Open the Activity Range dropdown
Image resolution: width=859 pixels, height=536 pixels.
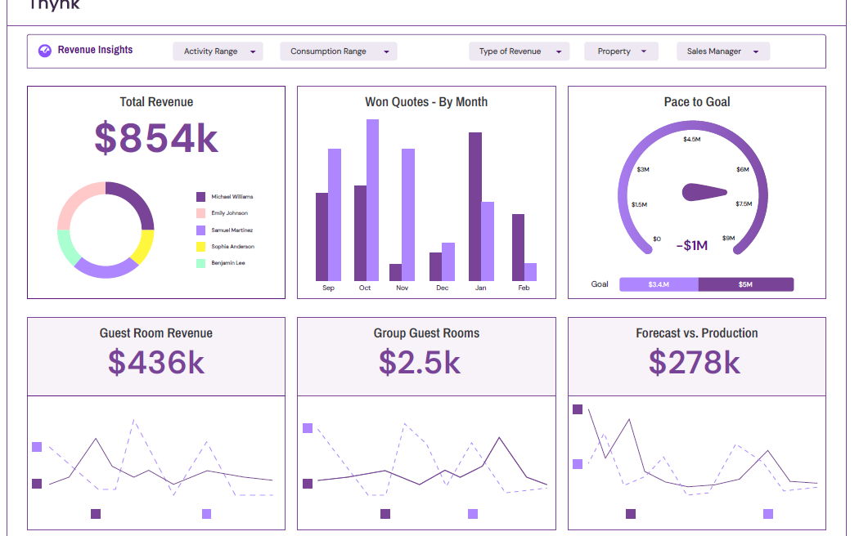point(218,51)
